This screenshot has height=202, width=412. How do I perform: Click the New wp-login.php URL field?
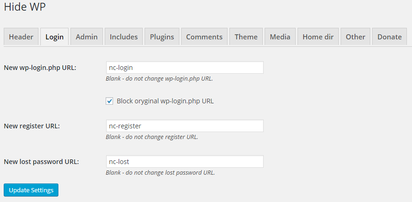185,68
